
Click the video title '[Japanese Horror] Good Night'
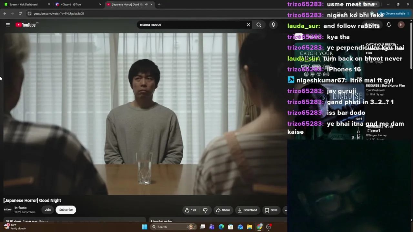(32, 200)
